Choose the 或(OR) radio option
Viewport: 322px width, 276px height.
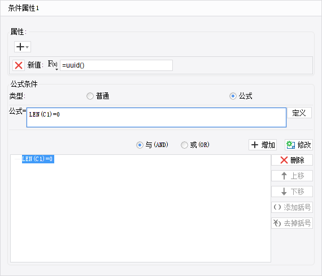click(x=184, y=145)
